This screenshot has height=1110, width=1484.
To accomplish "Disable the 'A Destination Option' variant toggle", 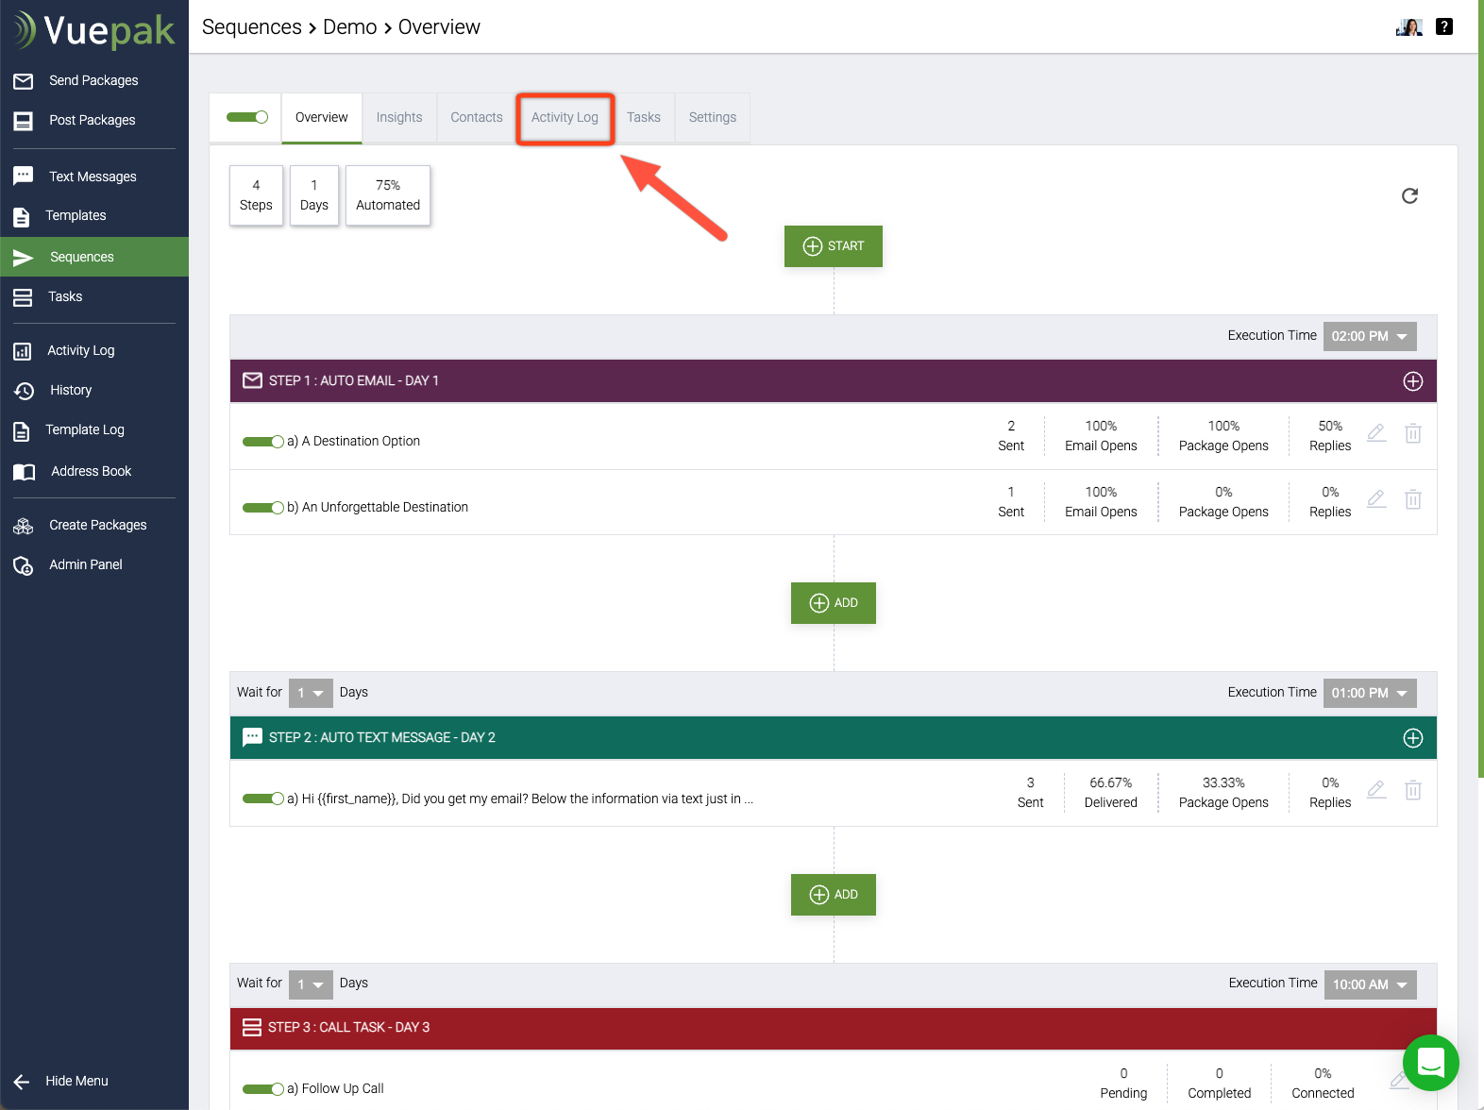I will [262, 442].
